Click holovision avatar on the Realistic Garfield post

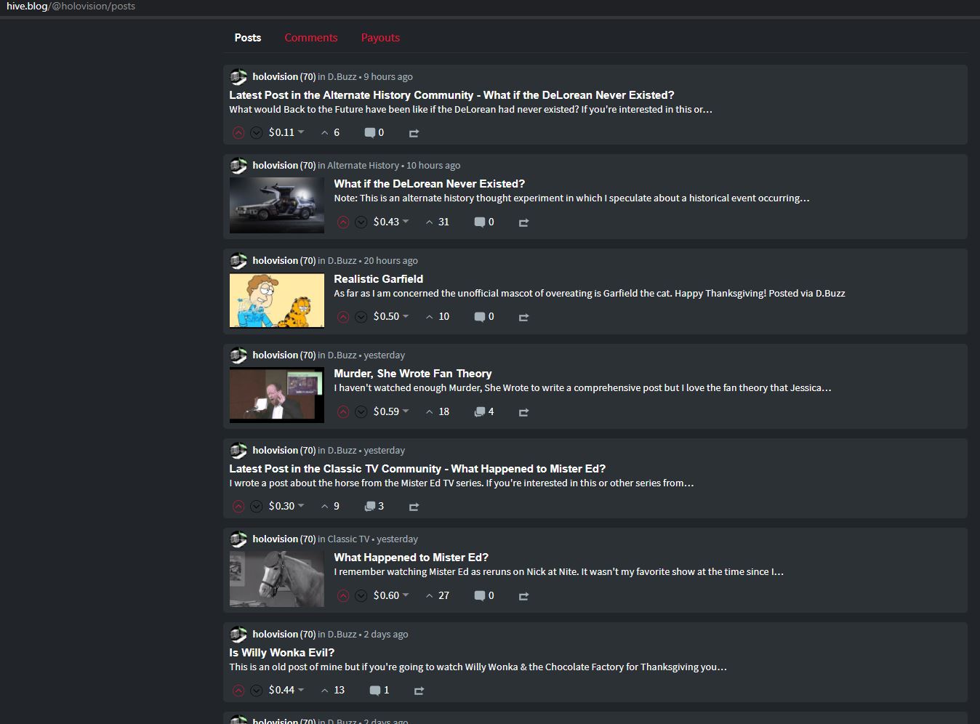238,260
